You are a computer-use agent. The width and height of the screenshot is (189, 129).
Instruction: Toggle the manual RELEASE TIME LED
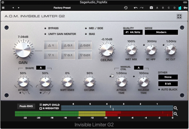click(134, 76)
